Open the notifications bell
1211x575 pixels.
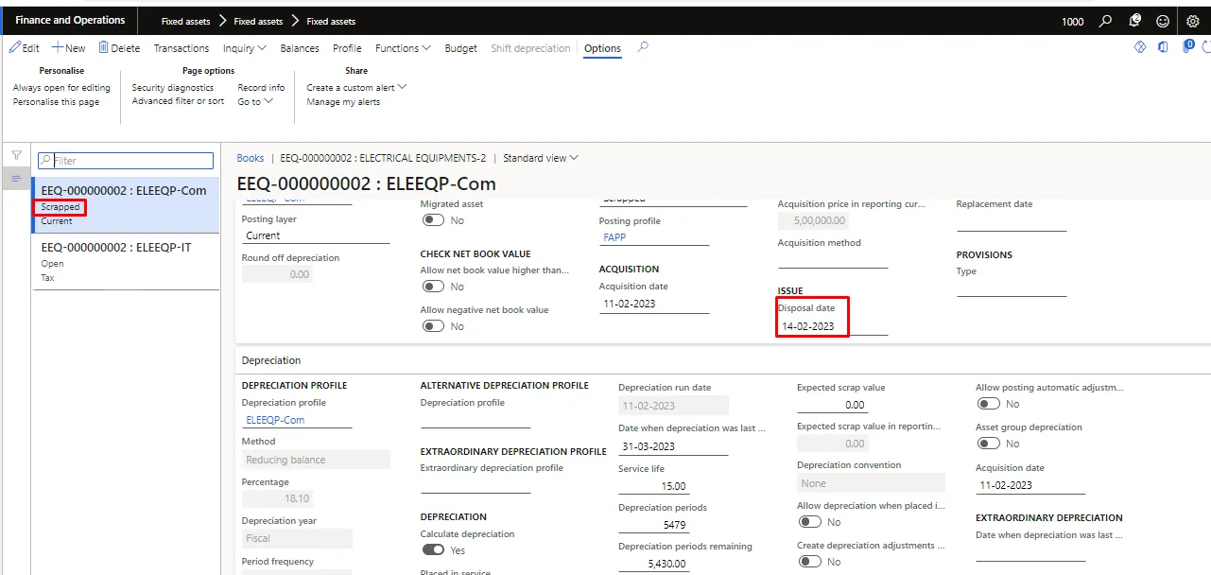click(1134, 21)
